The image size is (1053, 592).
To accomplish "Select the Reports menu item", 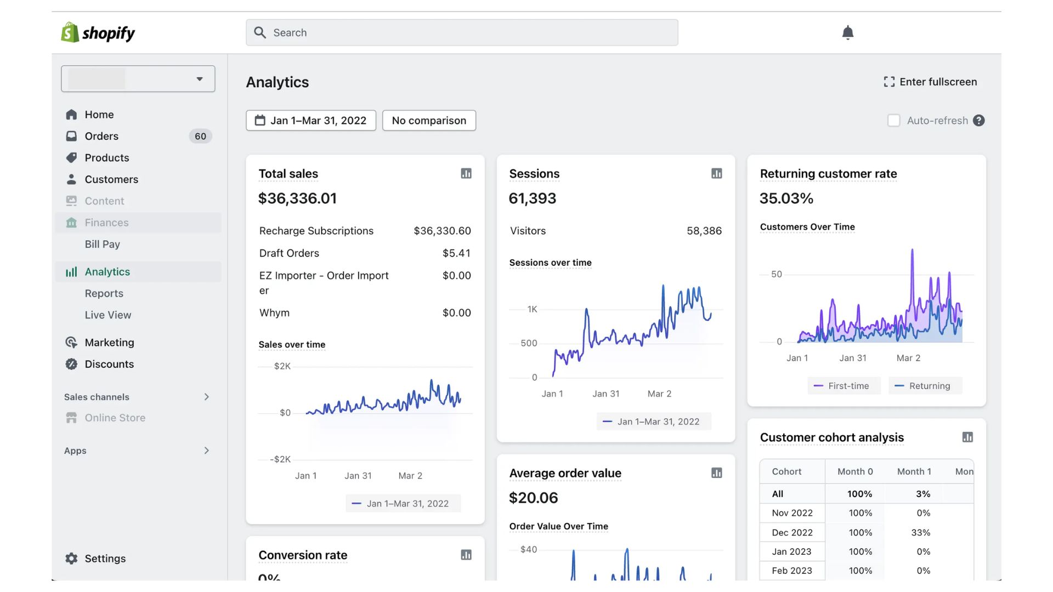I will [x=104, y=293].
